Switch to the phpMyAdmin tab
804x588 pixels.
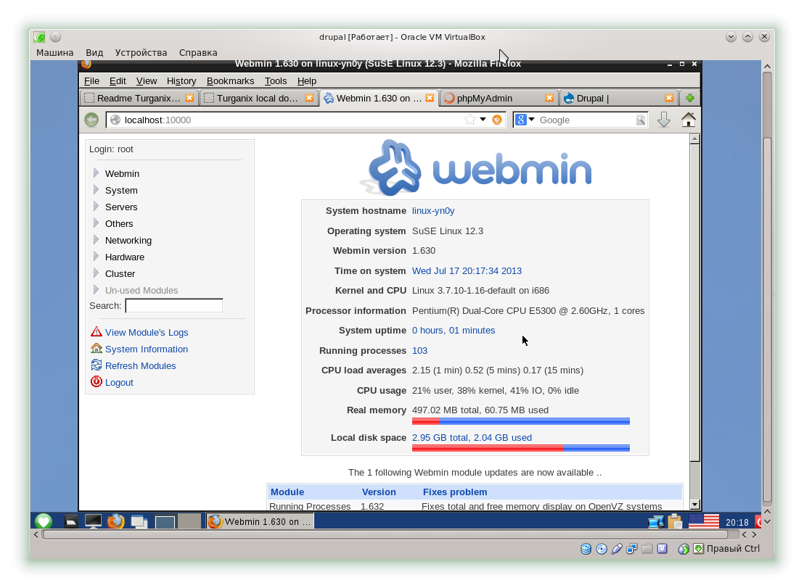499,98
